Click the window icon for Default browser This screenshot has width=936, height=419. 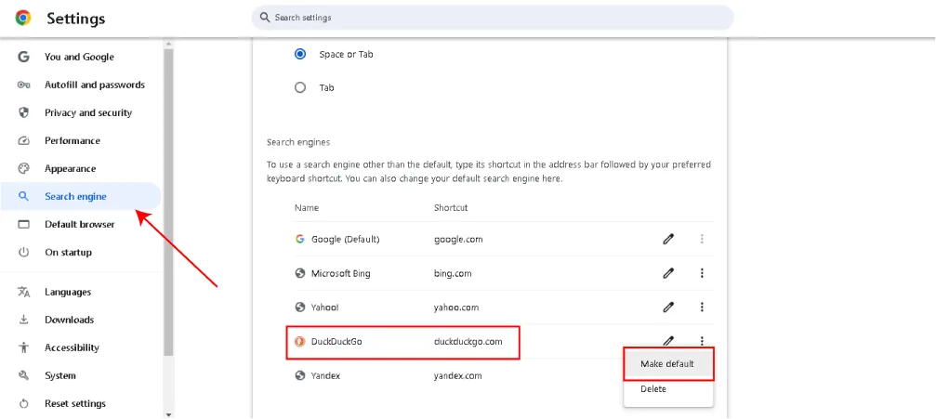24,225
